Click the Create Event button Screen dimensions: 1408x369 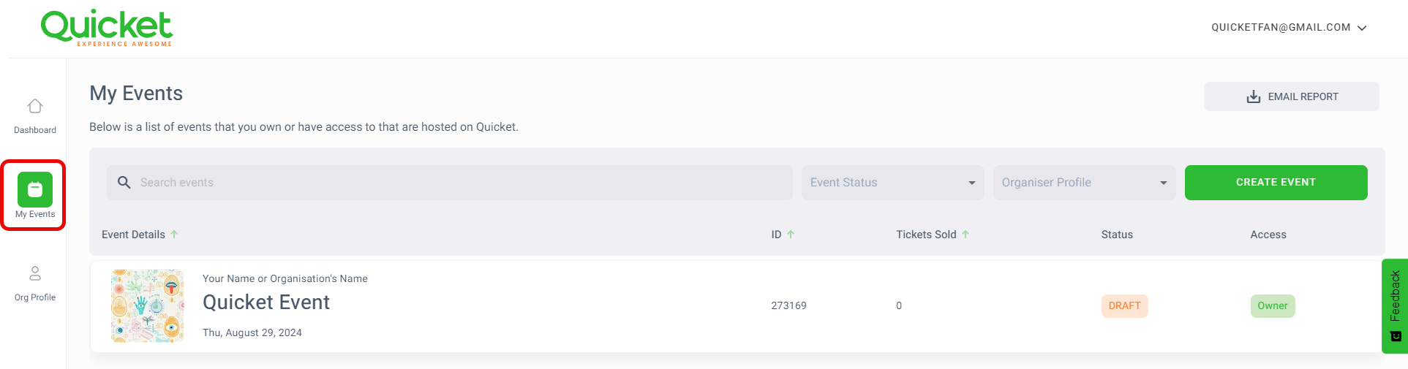pos(1276,183)
